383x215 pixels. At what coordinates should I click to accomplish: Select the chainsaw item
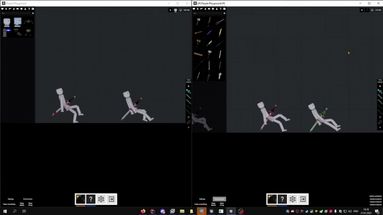point(220,21)
